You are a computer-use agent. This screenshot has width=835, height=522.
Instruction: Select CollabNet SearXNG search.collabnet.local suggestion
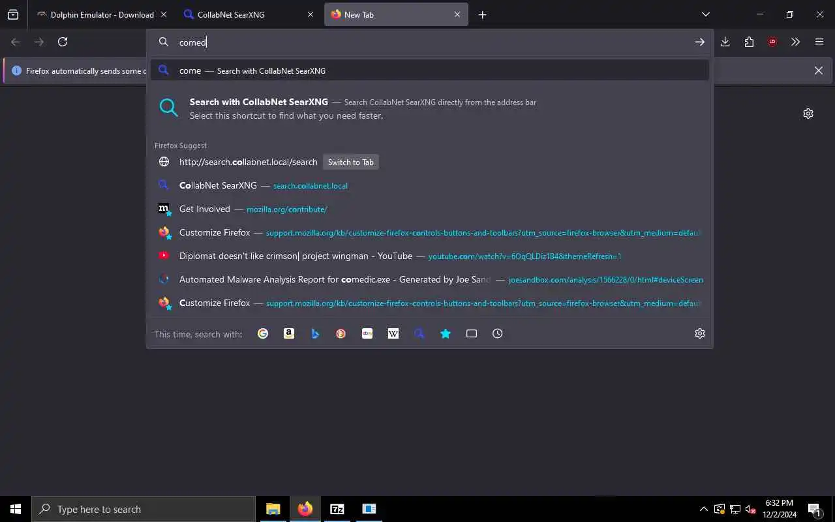(x=430, y=185)
